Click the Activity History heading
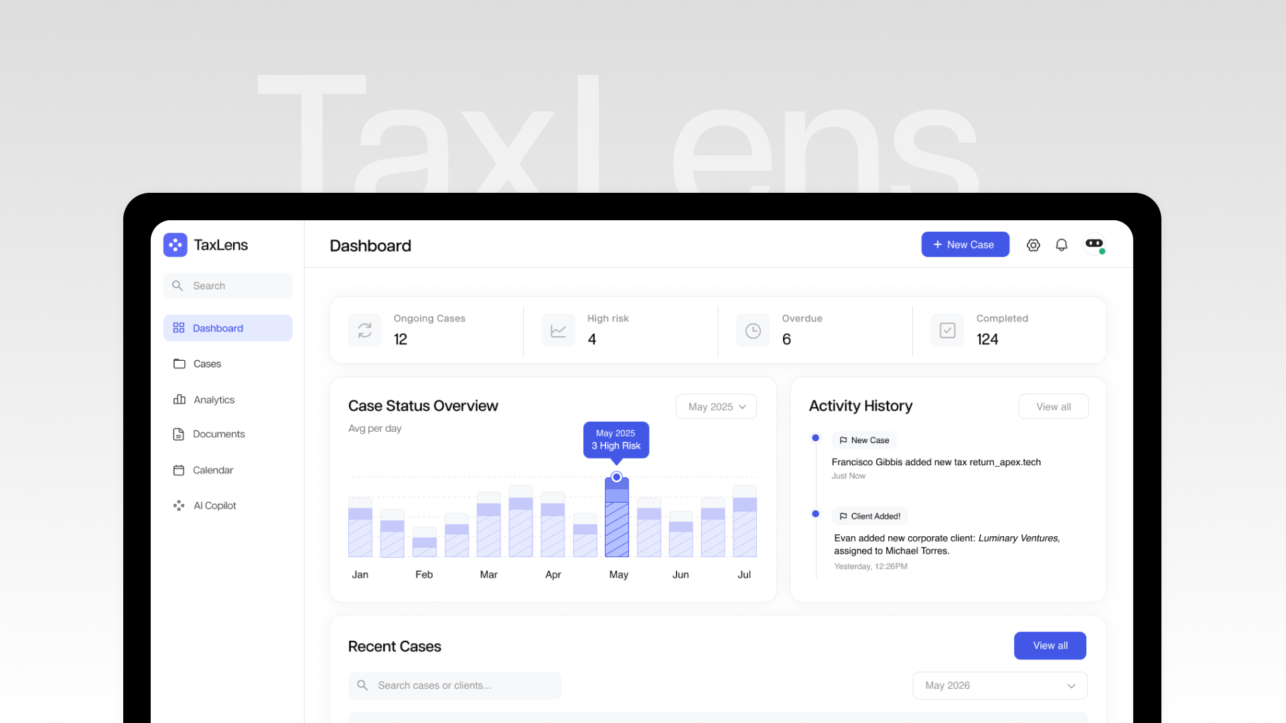 point(861,406)
